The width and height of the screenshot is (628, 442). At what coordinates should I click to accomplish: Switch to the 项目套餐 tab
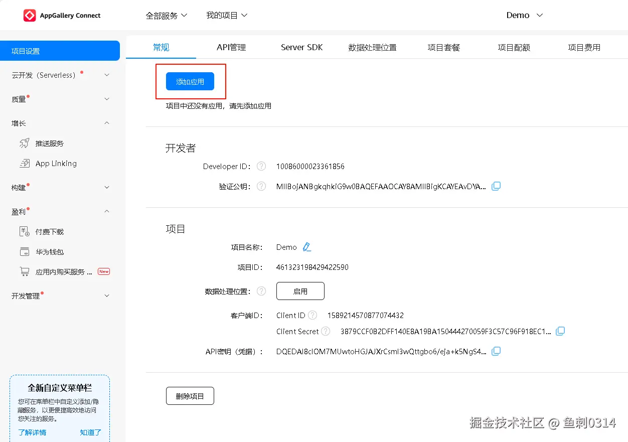coord(443,48)
